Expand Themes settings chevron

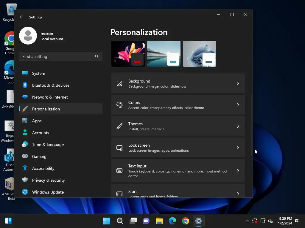point(238,126)
